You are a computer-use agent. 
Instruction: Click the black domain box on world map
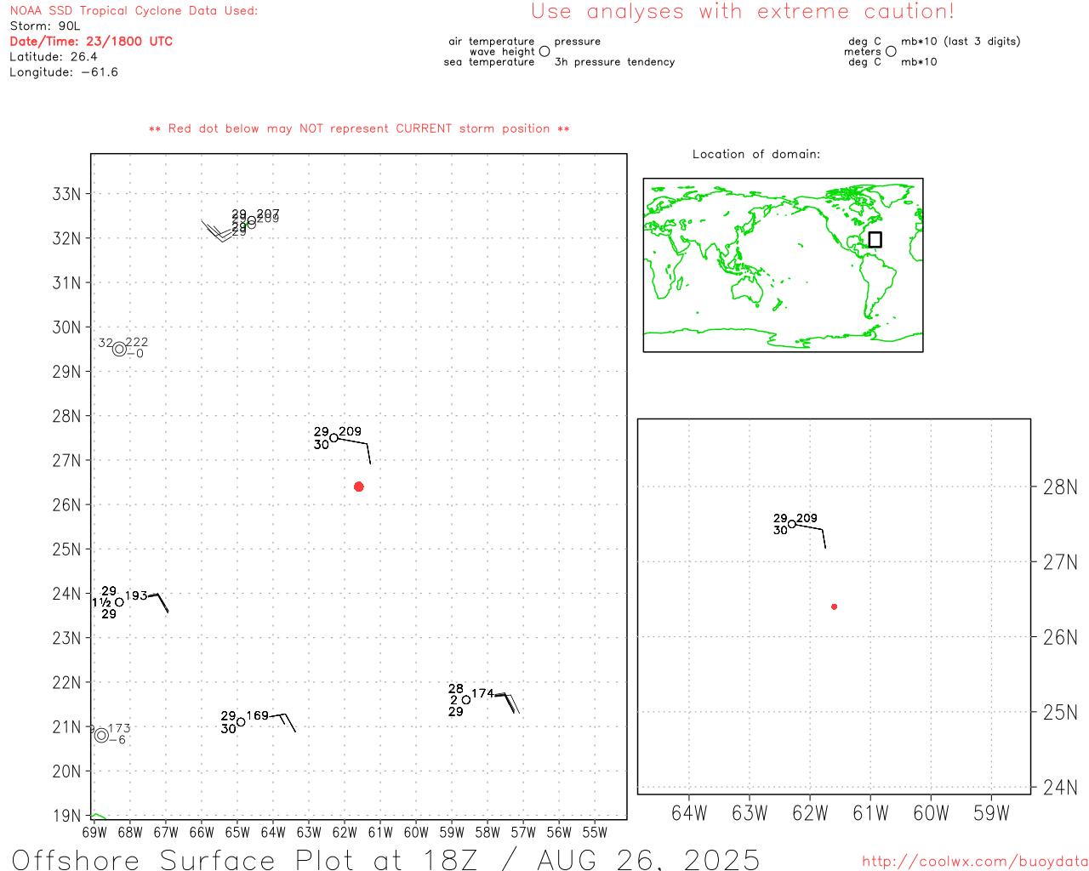click(x=875, y=240)
